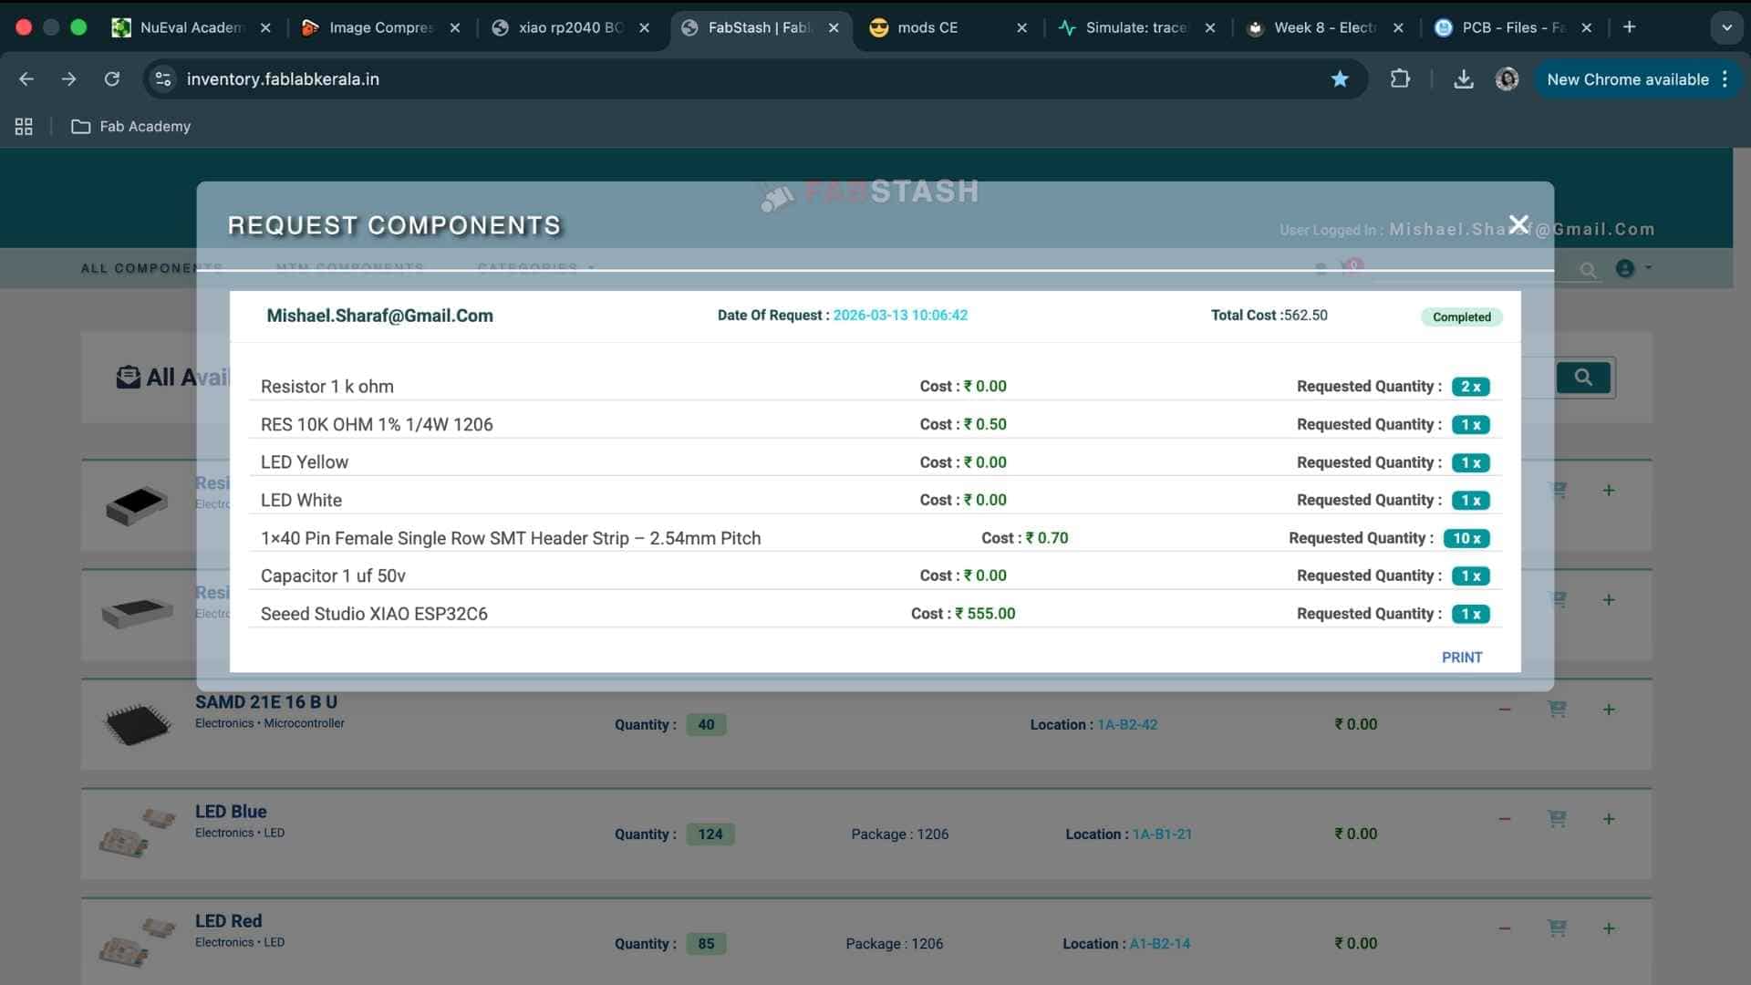Click the green search button icon
The image size is (1751, 985).
tap(1583, 378)
